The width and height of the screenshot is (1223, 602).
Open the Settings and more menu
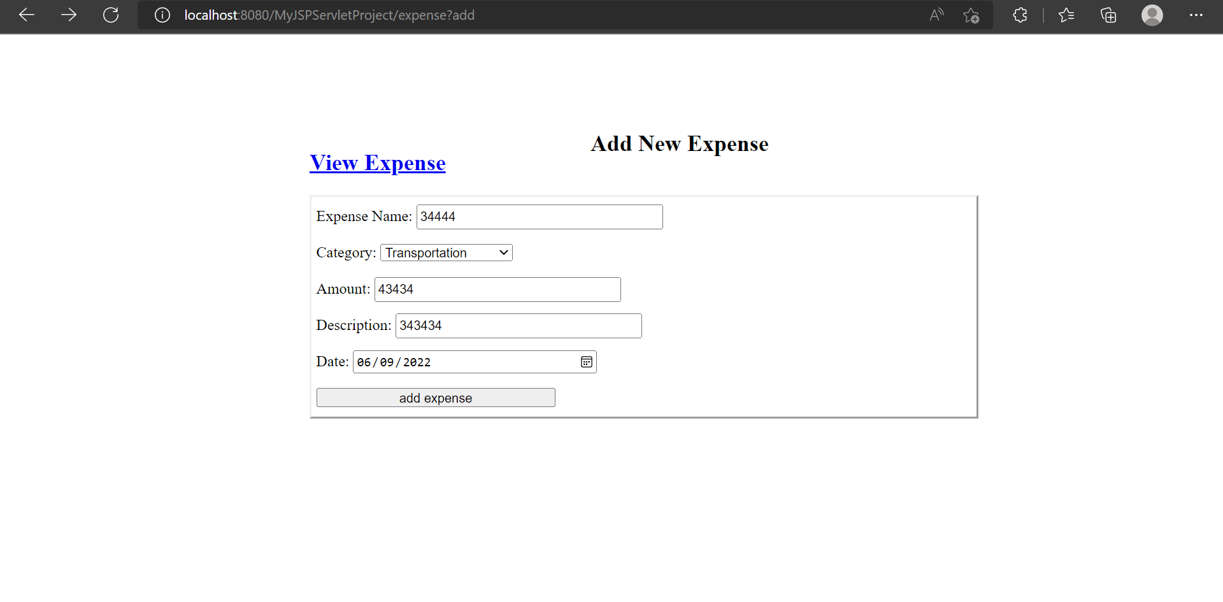1198,15
